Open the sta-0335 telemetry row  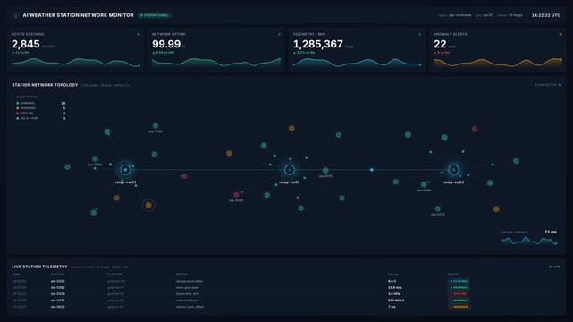tap(286, 281)
